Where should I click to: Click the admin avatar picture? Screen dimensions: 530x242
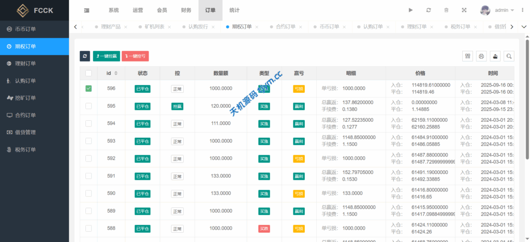click(485, 10)
